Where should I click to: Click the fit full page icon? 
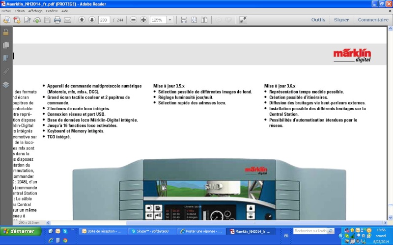(x=194, y=20)
